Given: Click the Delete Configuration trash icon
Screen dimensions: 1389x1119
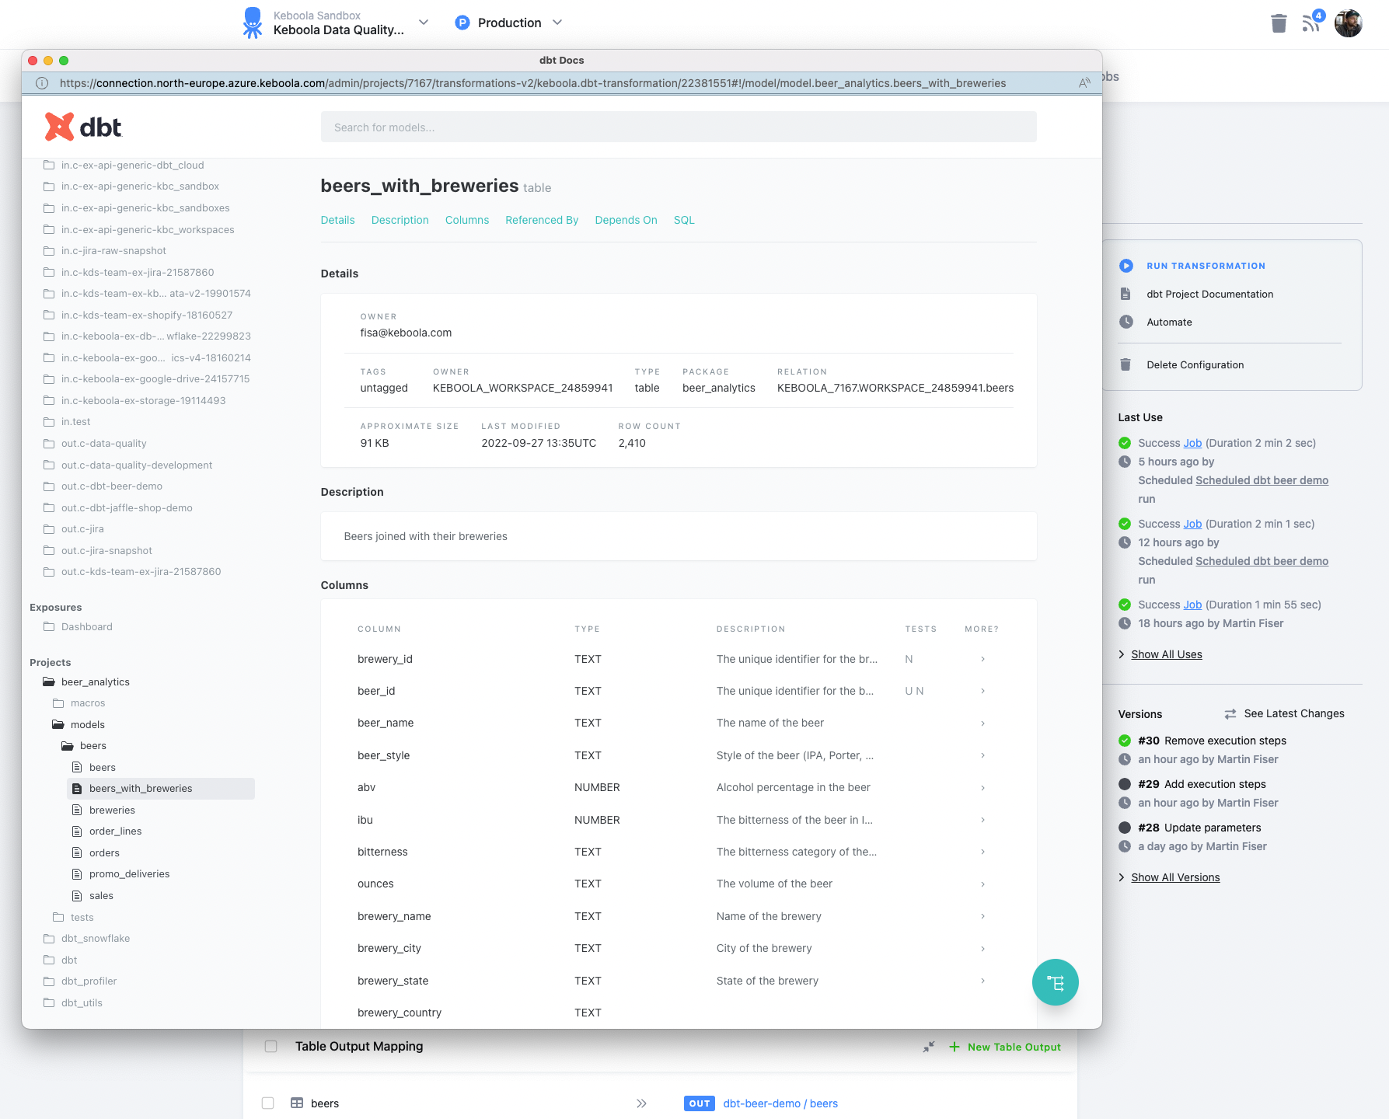Looking at the screenshot, I should click(1126, 364).
